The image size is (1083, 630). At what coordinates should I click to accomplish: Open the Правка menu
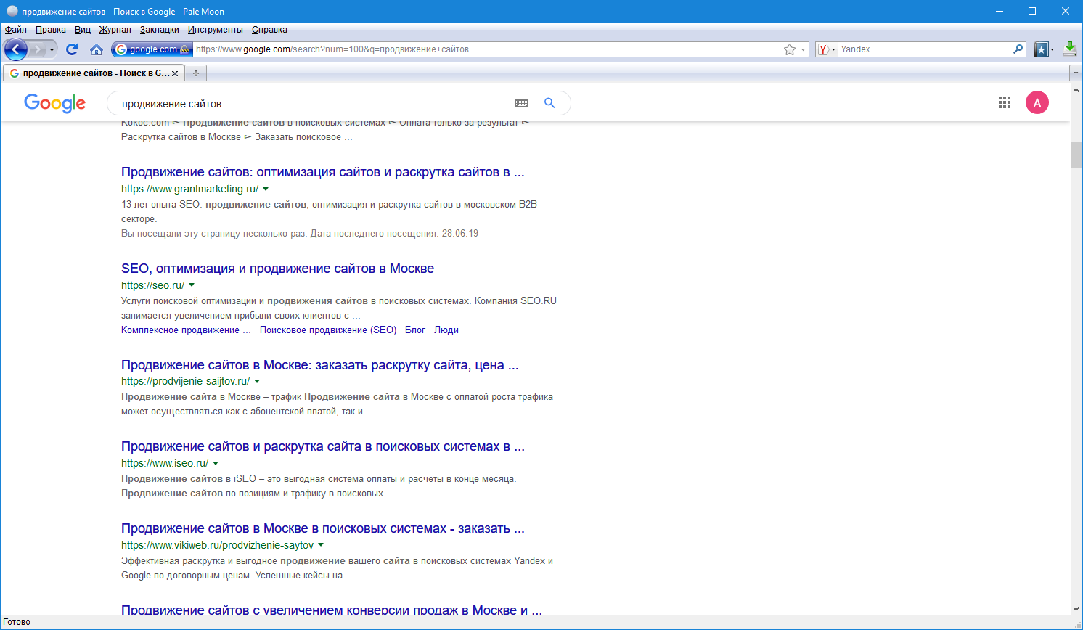(51, 30)
